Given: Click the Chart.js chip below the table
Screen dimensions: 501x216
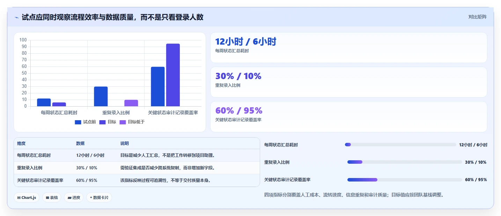Looking at the screenshot, I should (27, 198).
